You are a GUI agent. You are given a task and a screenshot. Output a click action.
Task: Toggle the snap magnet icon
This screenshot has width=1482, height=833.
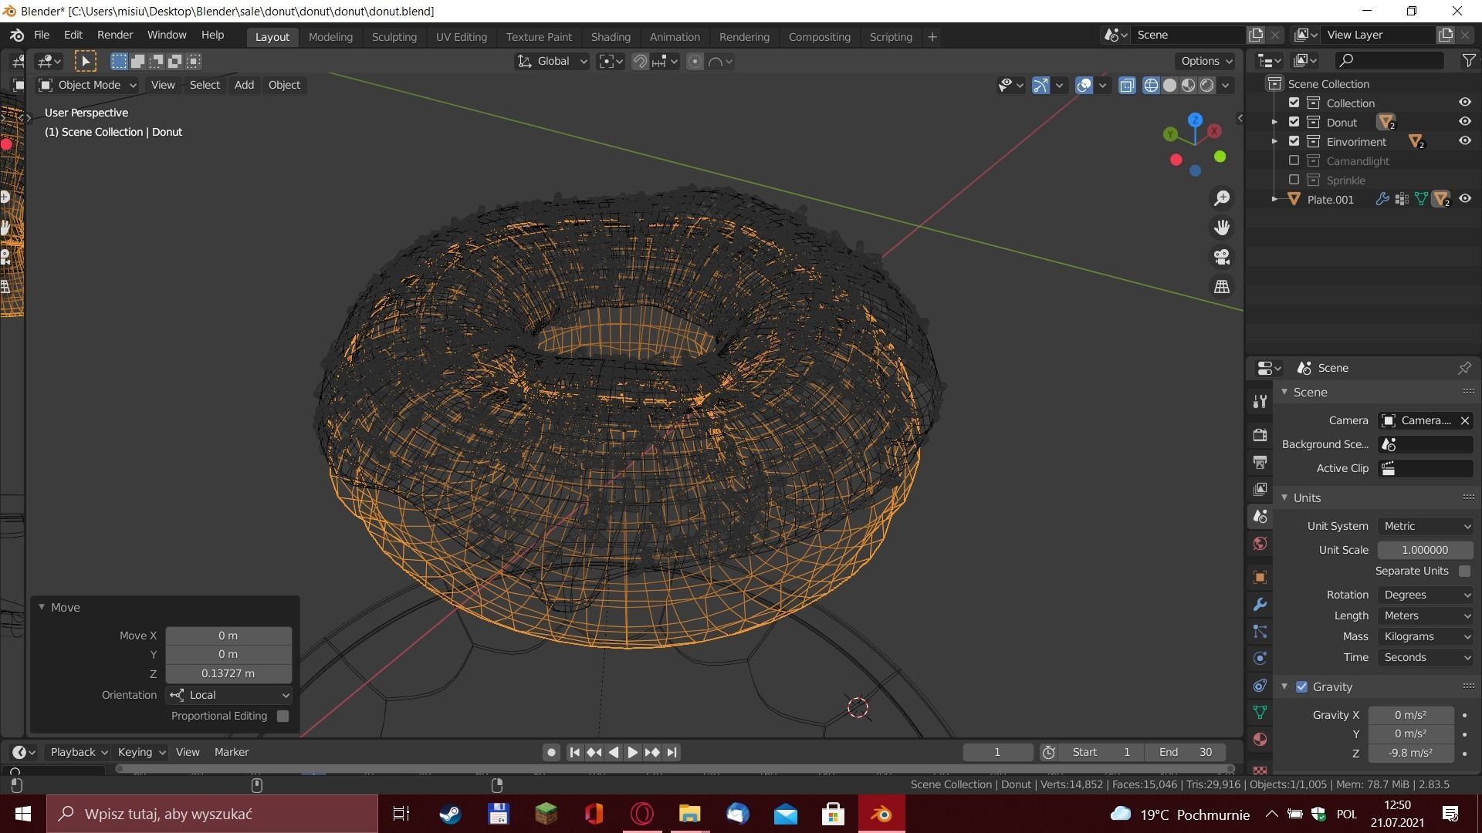(x=640, y=62)
